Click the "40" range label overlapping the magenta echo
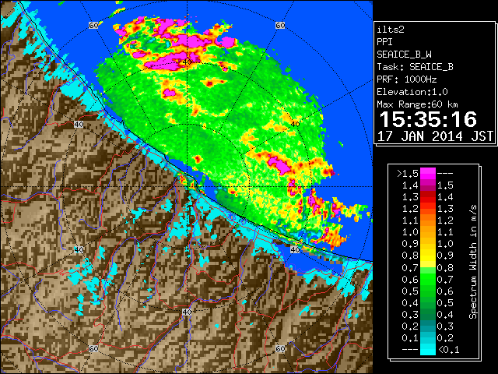498x374 pixels. [187, 62]
